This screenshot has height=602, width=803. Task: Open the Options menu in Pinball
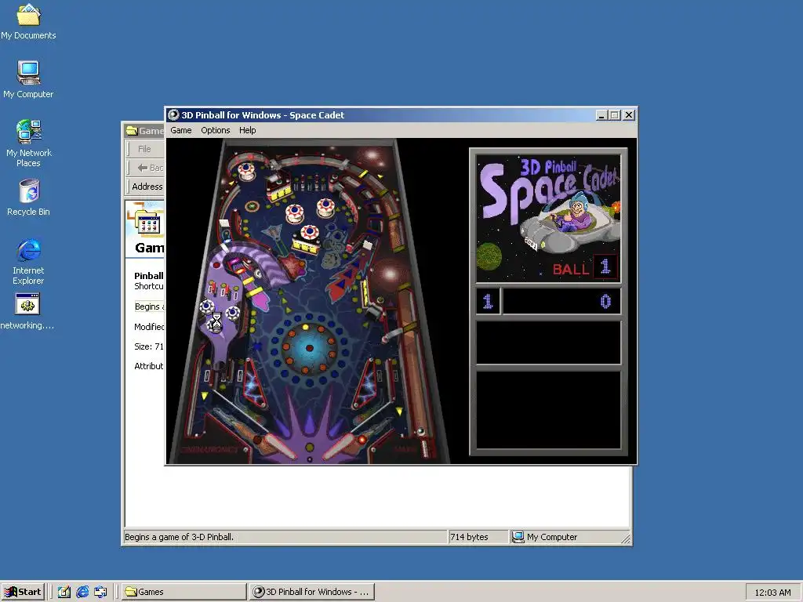(215, 130)
